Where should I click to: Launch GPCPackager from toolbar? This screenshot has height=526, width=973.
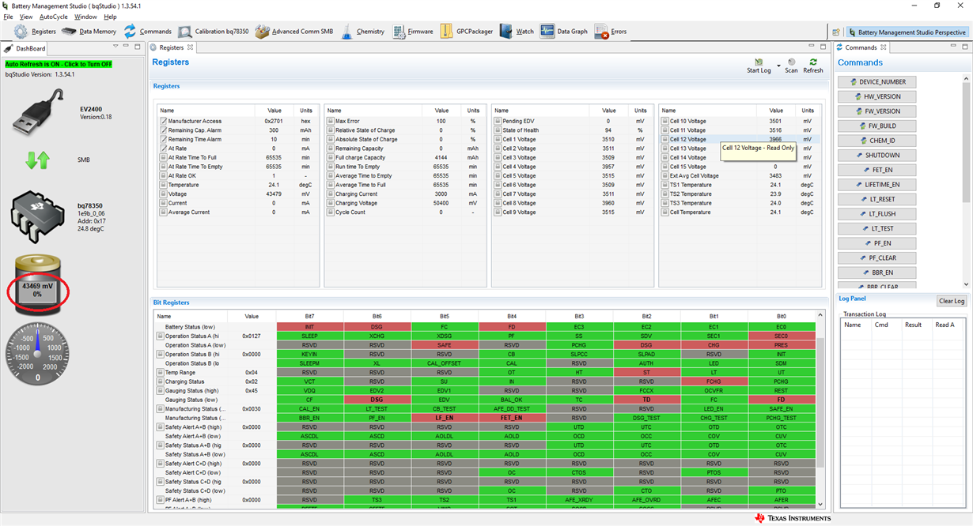point(467,32)
